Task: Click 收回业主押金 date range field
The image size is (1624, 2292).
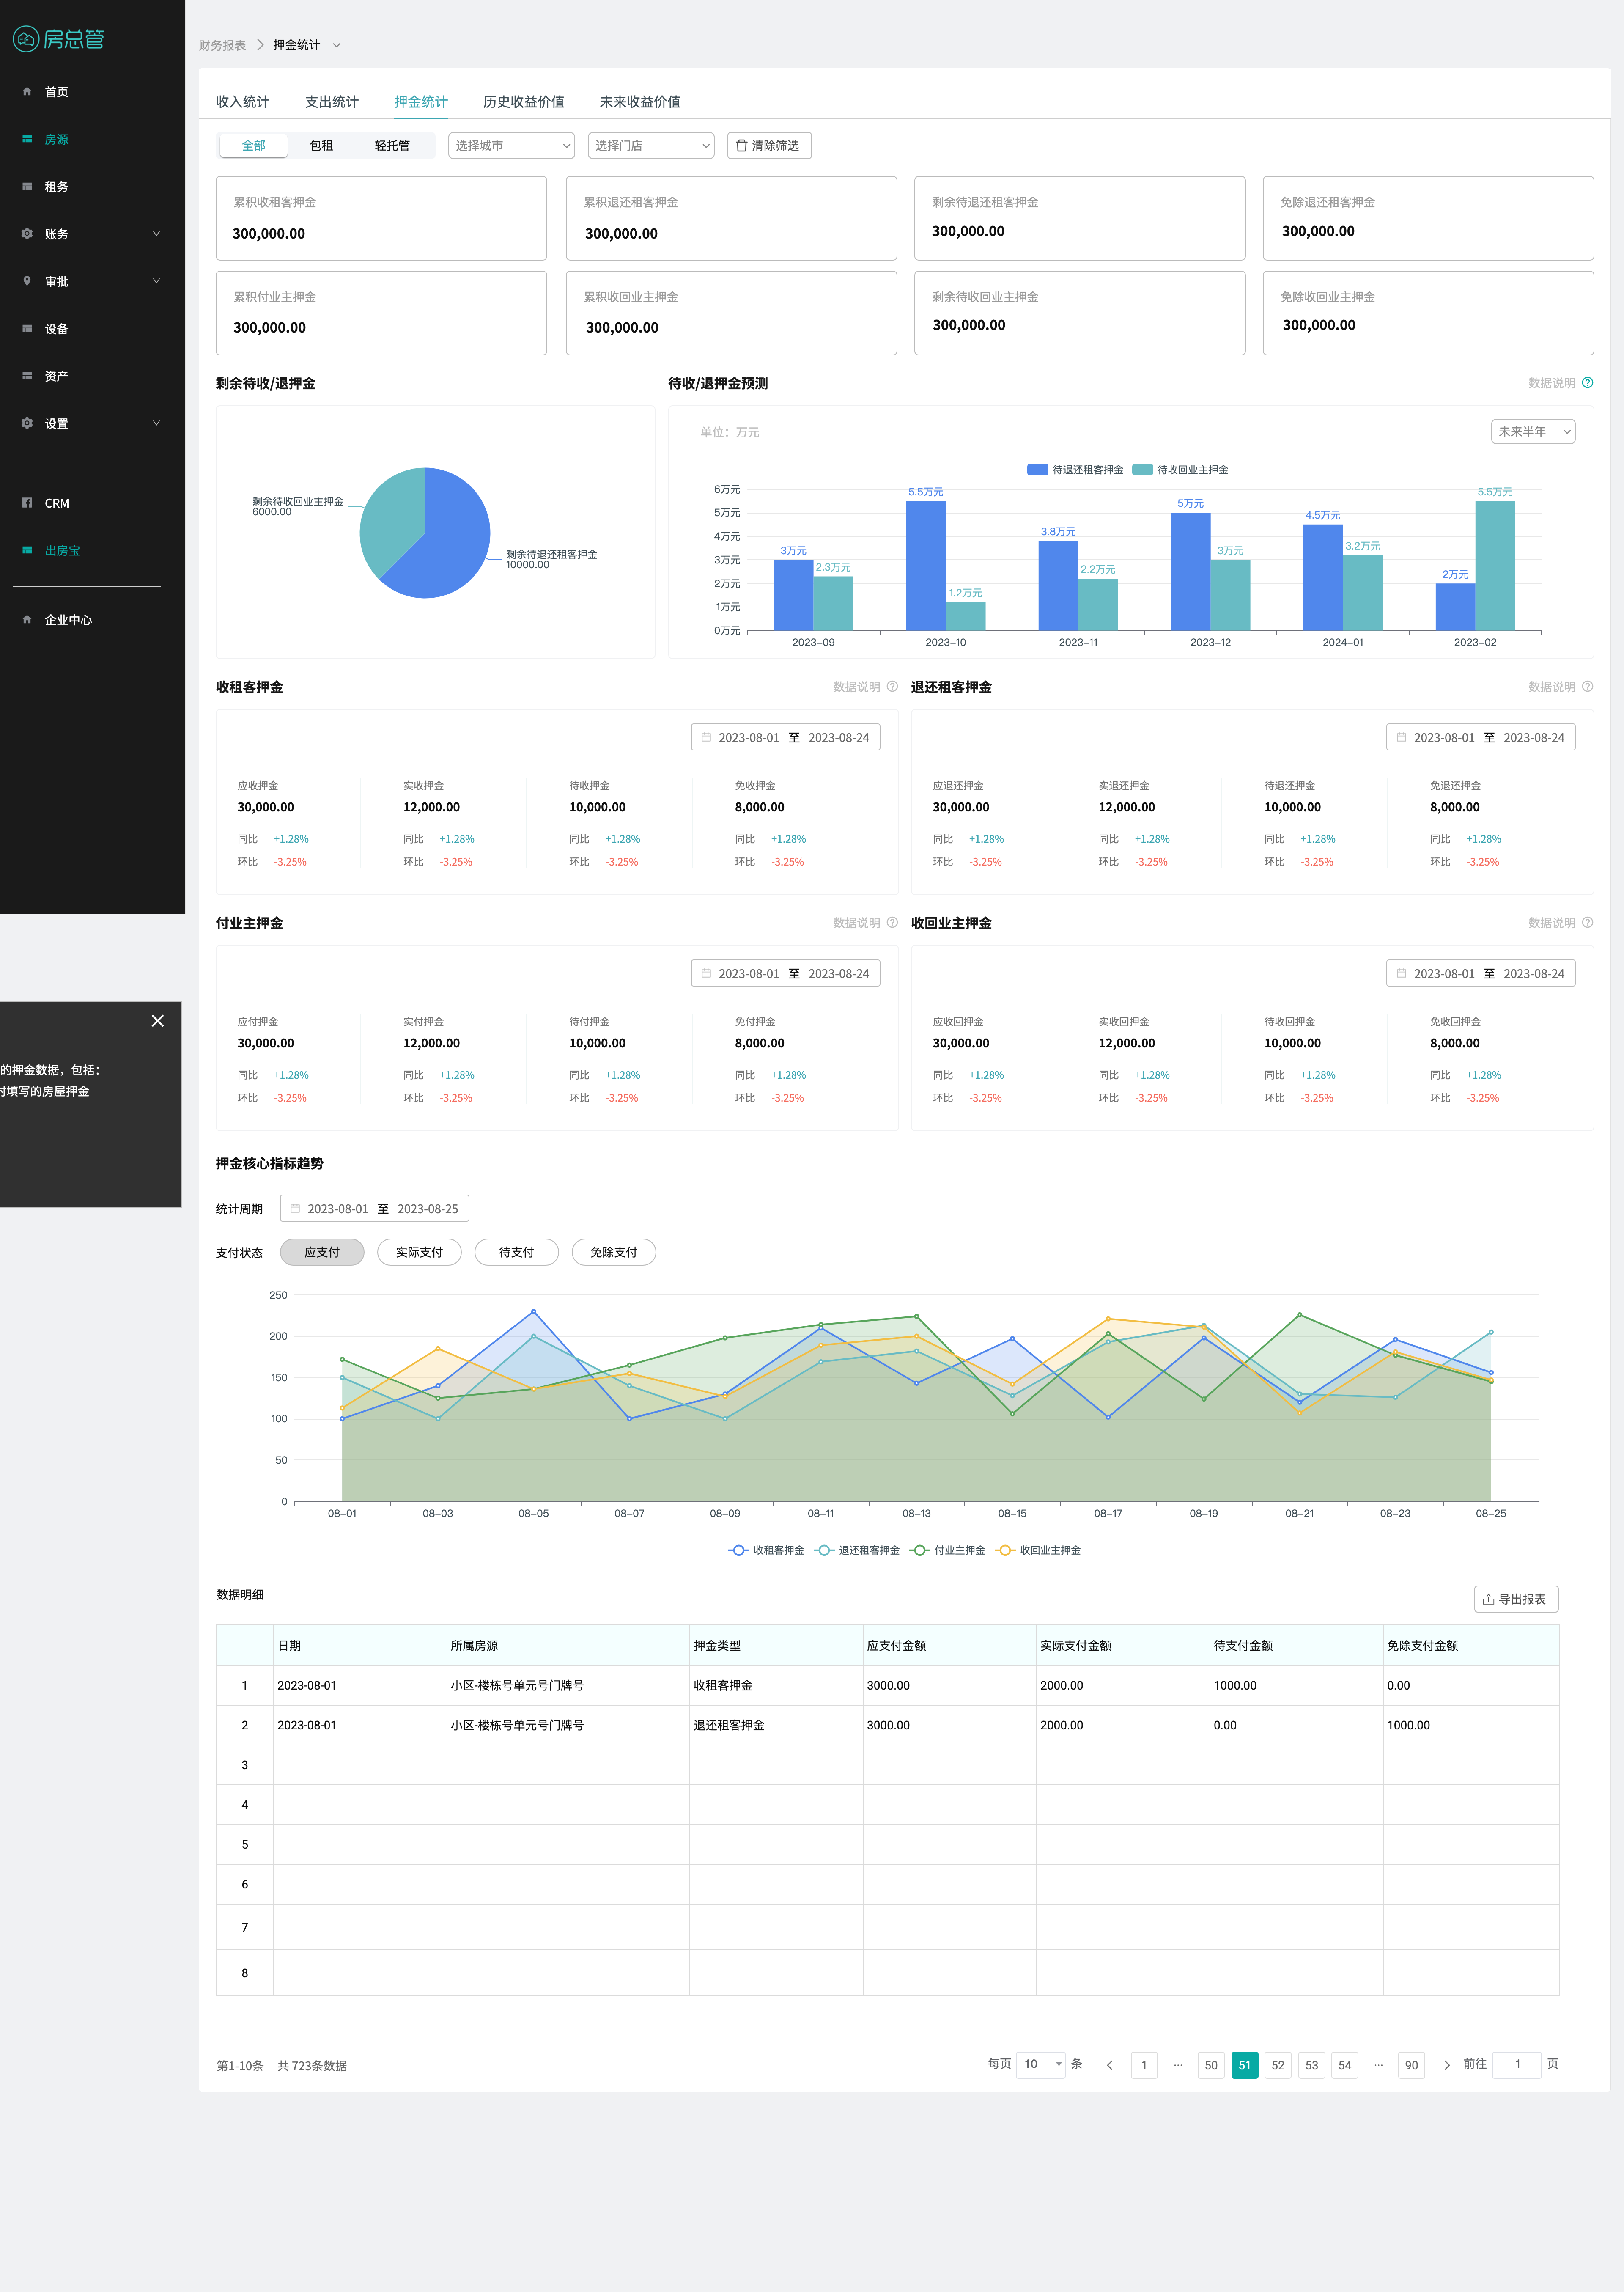Action: tap(1480, 974)
